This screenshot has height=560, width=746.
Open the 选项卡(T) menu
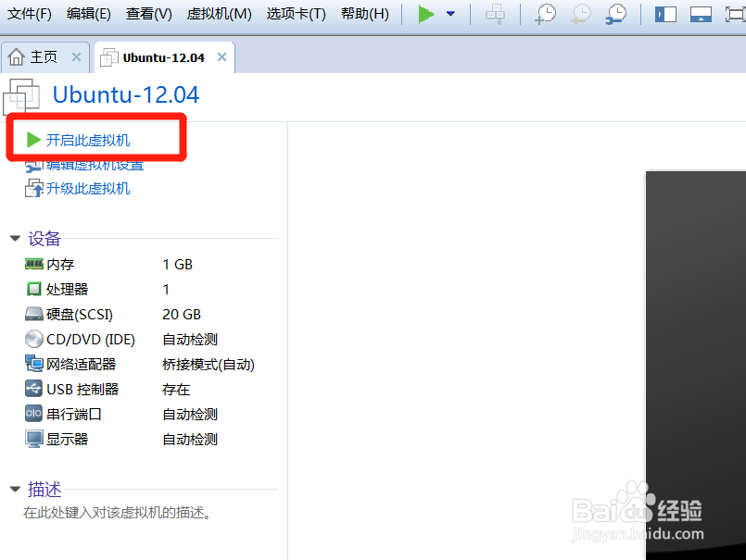coord(296,14)
